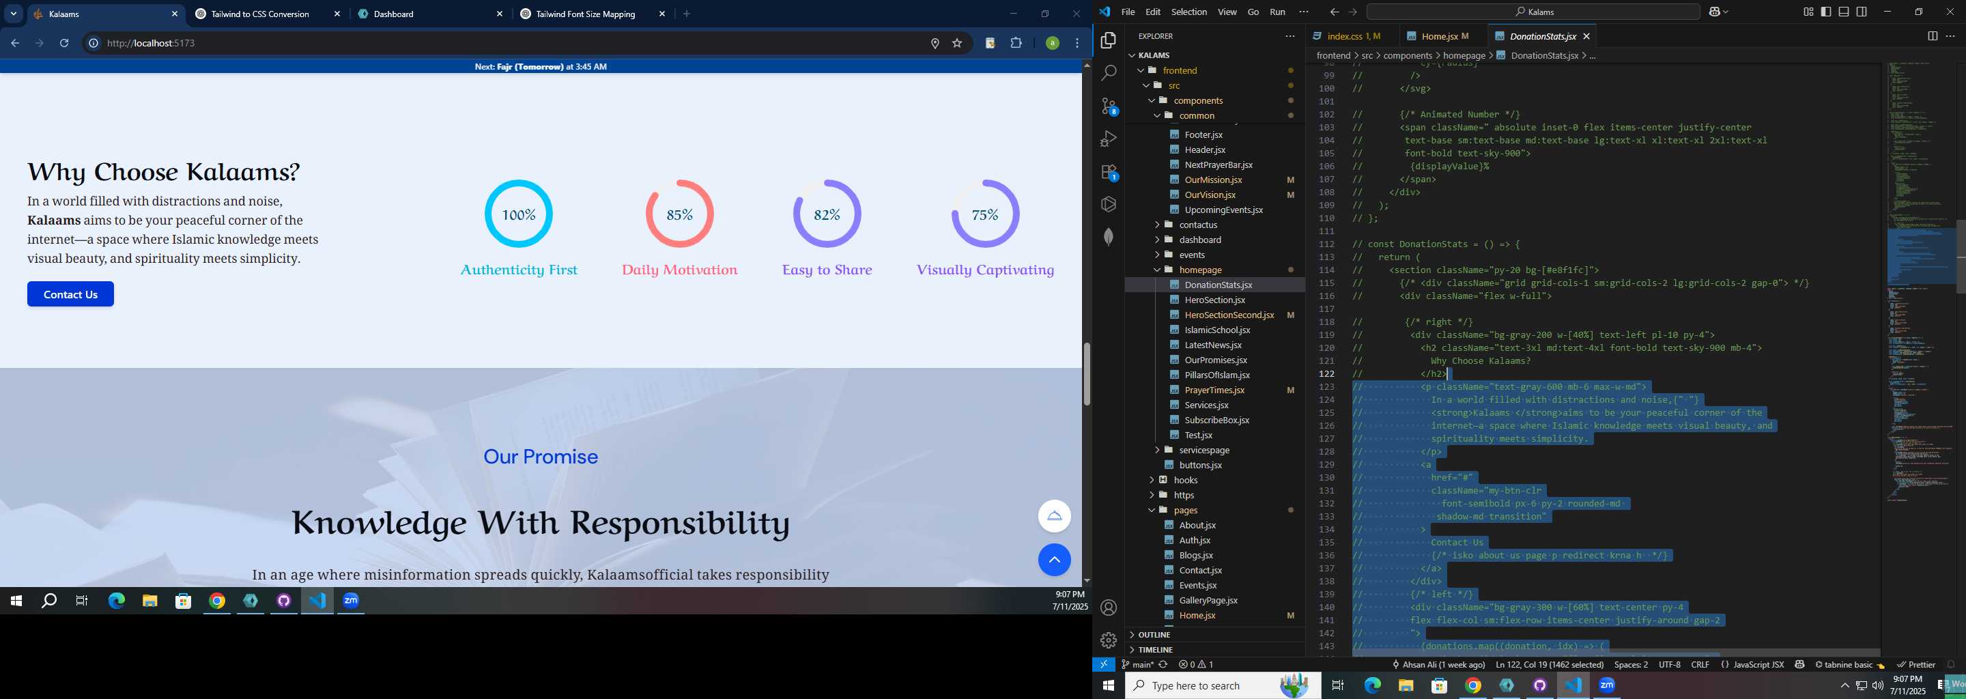Click the search magnifier on the left taskbar
Image resolution: width=1966 pixels, height=699 pixels.
[49, 601]
